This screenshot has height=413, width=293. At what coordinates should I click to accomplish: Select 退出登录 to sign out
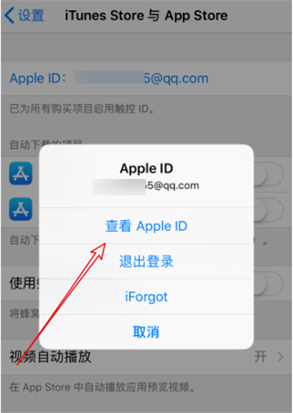coord(146,261)
